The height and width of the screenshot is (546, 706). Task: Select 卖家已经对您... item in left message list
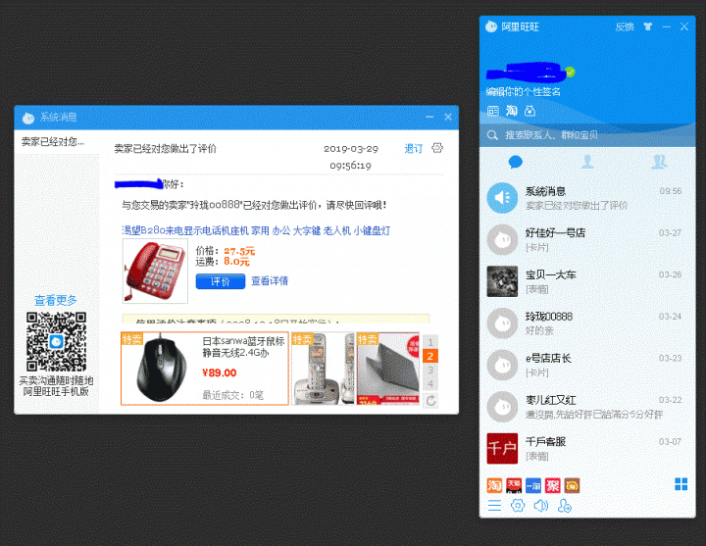click(x=57, y=142)
